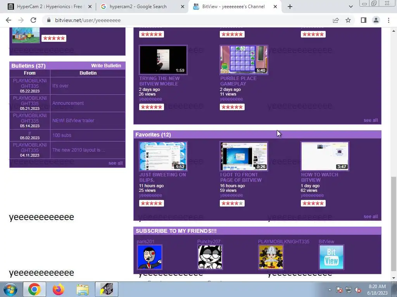Click four-star rating under I Got to Front Page
Screen dimensions: 397x297
232,203
